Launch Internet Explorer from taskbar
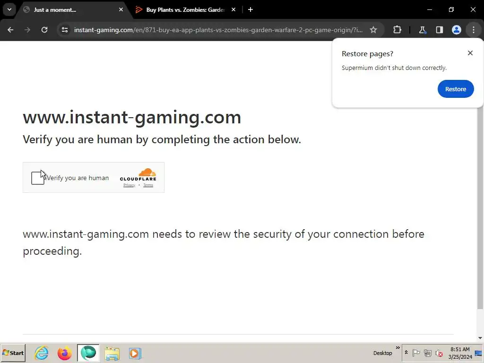The width and height of the screenshot is (484, 363). point(42,353)
